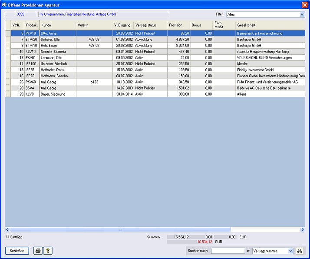Click the row selector for contract 26

click(8, 82)
